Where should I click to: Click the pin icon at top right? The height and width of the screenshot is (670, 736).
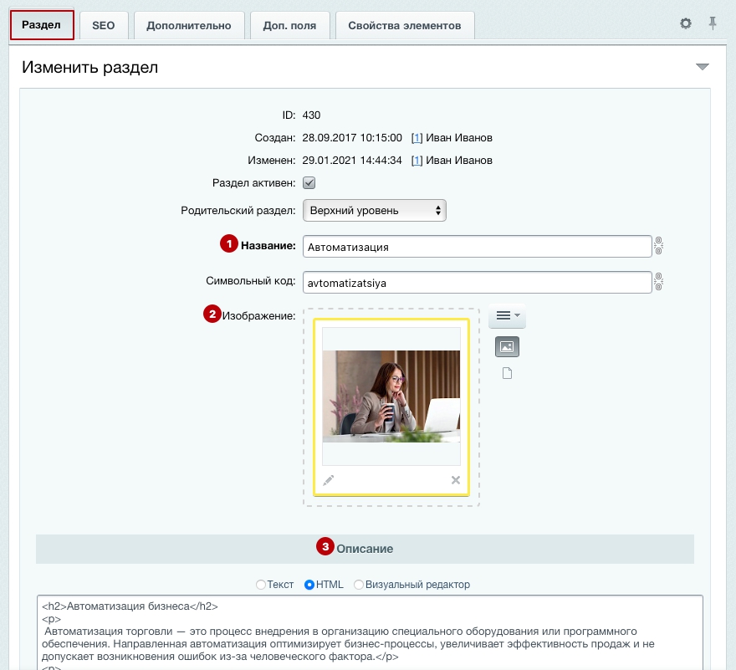(713, 23)
